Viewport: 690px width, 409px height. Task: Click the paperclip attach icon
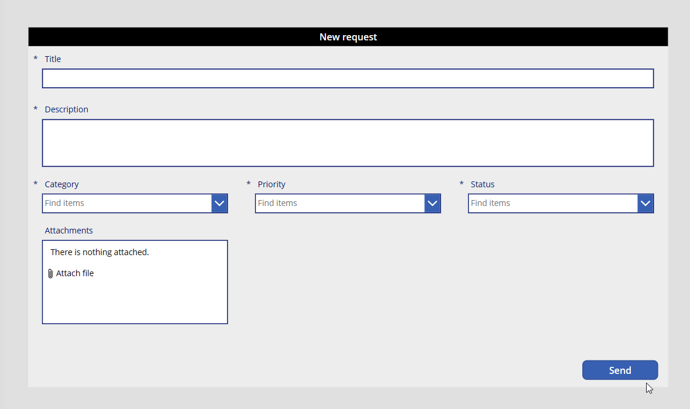50,274
